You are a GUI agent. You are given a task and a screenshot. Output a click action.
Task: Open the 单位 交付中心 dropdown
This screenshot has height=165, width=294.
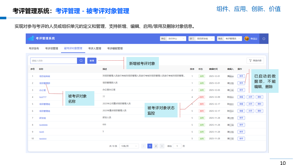click(176, 39)
